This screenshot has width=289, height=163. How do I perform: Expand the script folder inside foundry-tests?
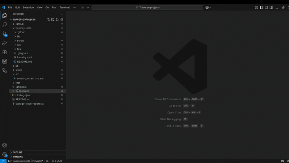pos(38,41)
